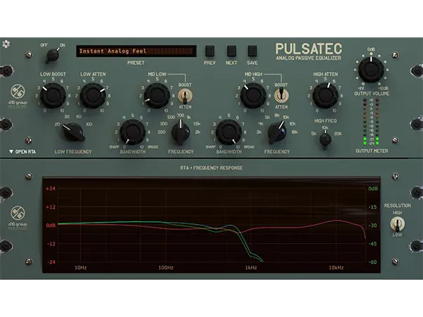
Task: Click the LOW ATTEN knob
Action: pyautogui.click(x=93, y=95)
